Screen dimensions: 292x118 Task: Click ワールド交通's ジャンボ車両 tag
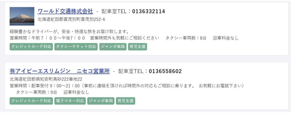pyautogui.click(x=113, y=47)
